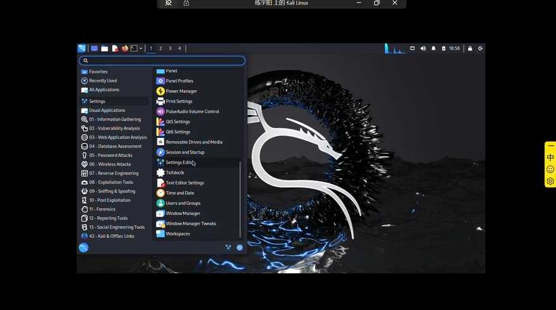Click the power manager battery tray icon

[x=443, y=48]
